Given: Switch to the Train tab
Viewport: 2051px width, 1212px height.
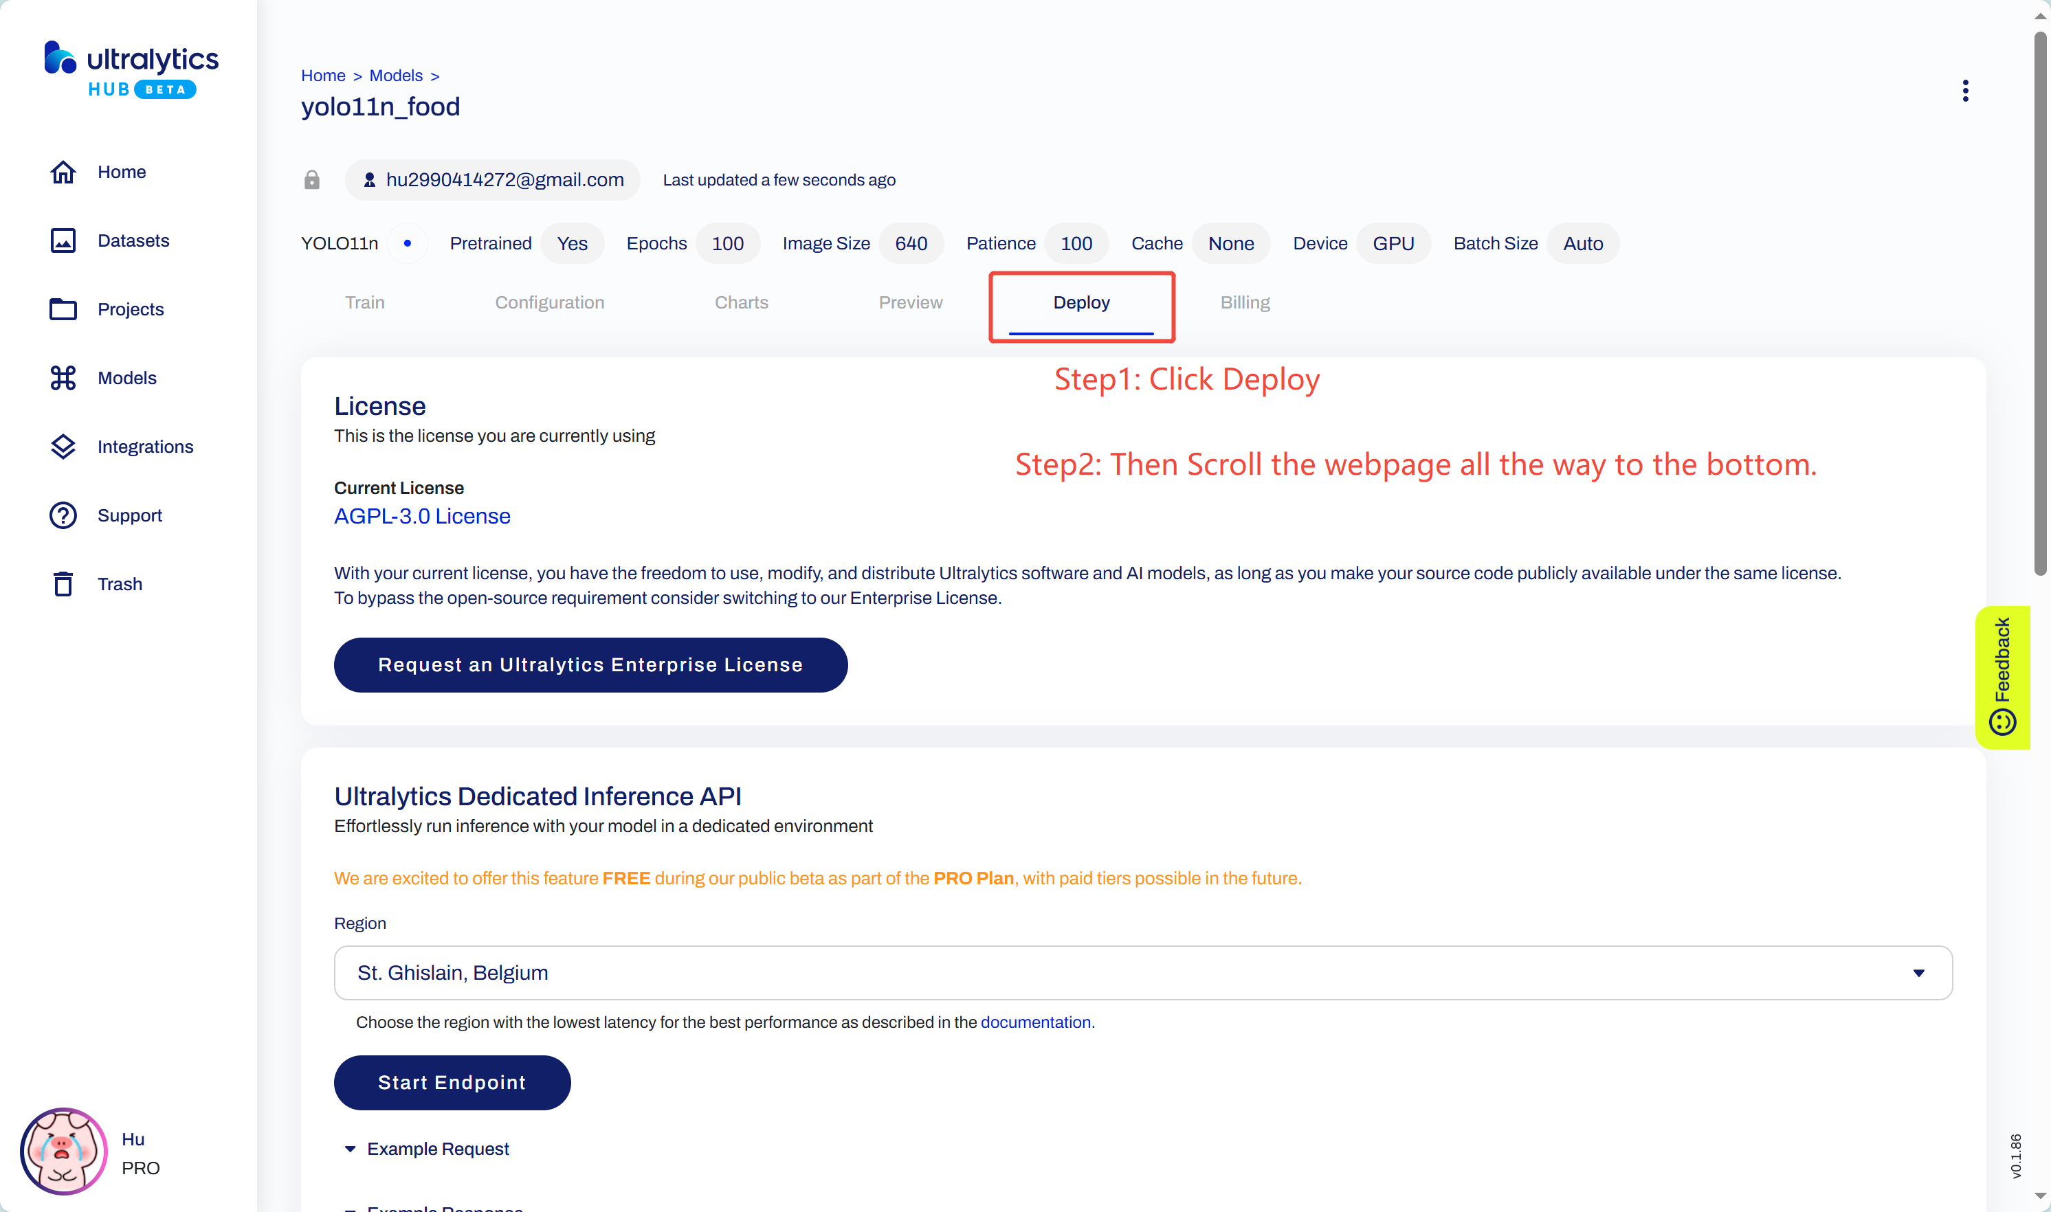Looking at the screenshot, I should pos(364,303).
